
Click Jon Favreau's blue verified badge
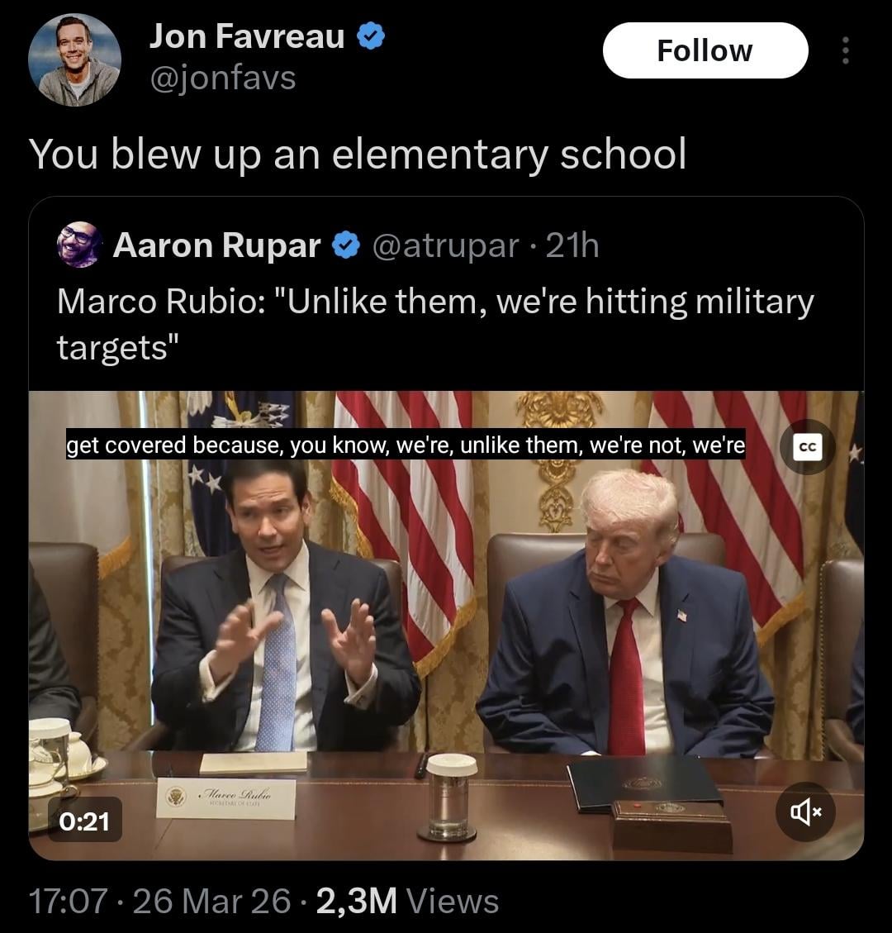[x=371, y=36]
